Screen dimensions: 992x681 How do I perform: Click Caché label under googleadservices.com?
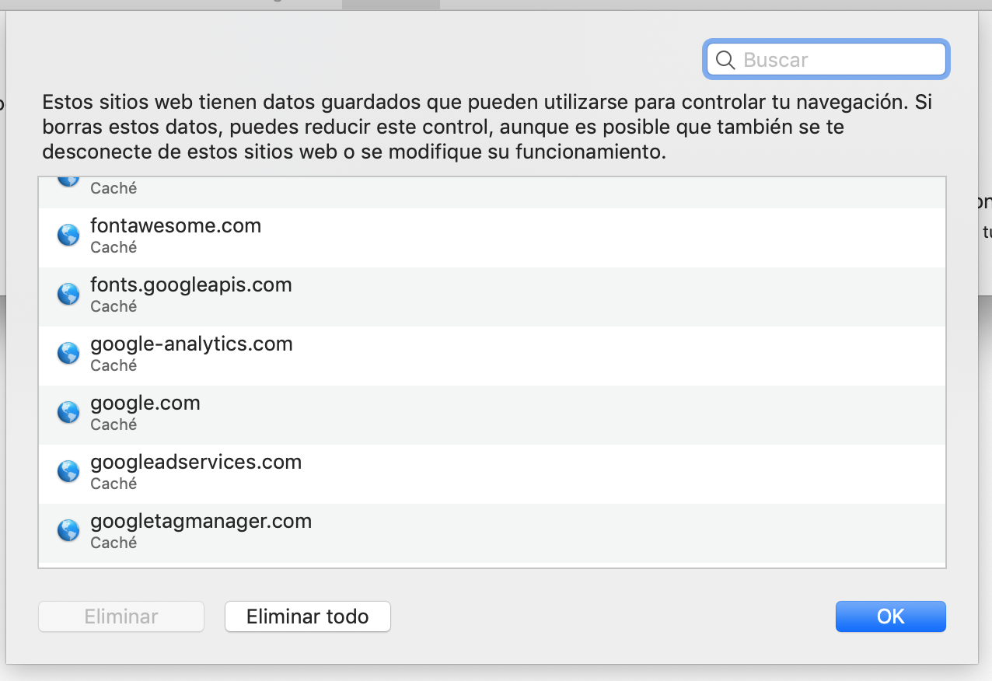[114, 484]
